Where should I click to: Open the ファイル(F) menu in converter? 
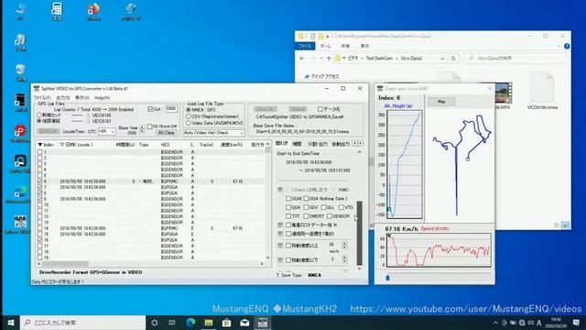pyautogui.click(x=42, y=98)
